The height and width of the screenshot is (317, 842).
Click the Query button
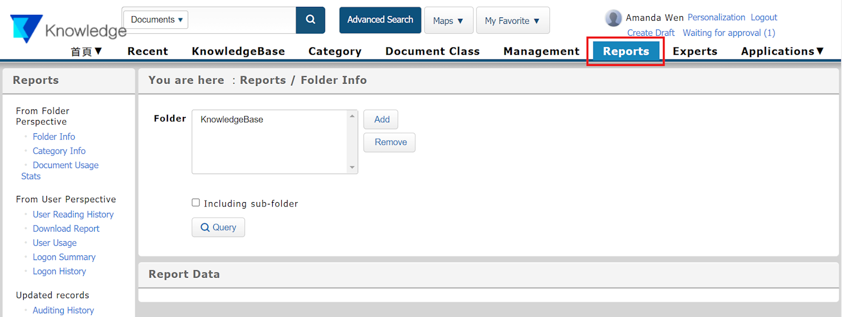click(218, 227)
